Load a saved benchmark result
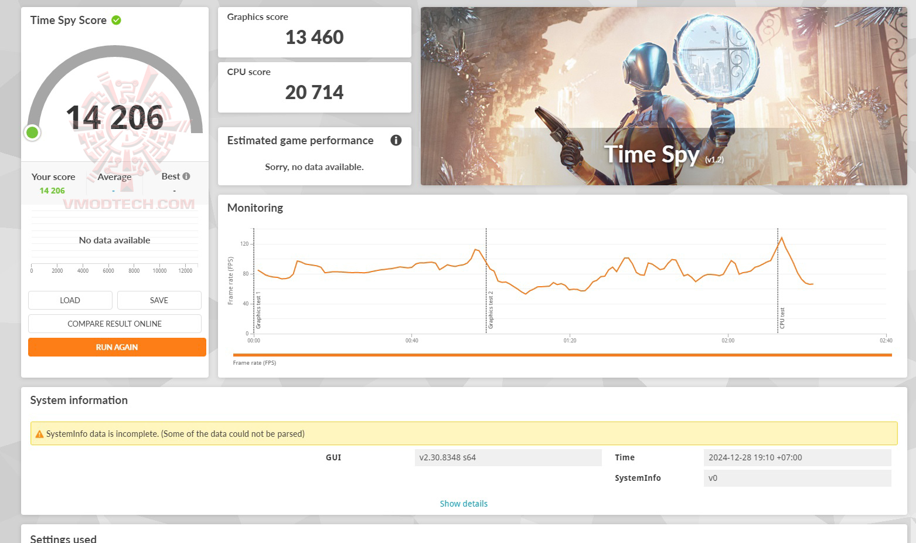The height and width of the screenshot is (543, 916). (70, 300)
